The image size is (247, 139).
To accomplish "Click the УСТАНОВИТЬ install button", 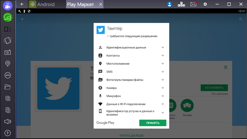I will pos(214,88).
